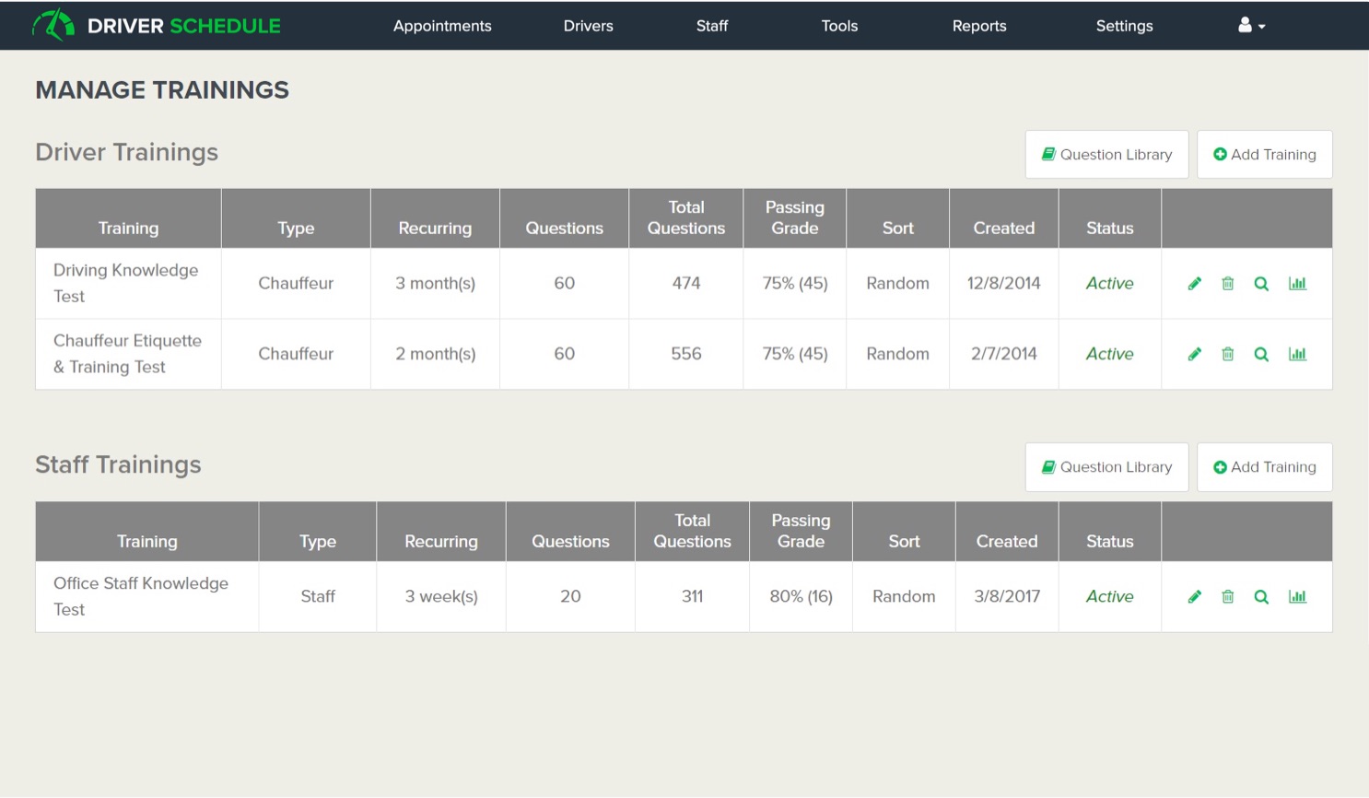Image resolution: width=1369 pixels, height=798 pixels.
Task: Click Add Training in Driver Trainings section
Action: 1264,155
